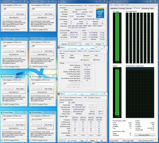159x143 pixels.
Task: Click Stop Testing in 104.8% coverage MemTest
Action: [x=20, y=89]
